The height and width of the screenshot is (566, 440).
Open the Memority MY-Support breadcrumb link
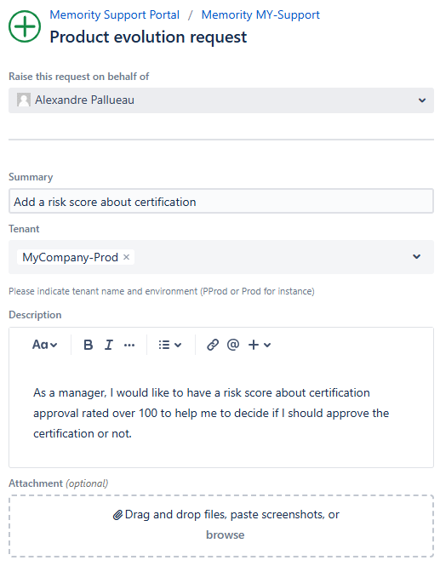pyautogui.click(x=260, y=14)
